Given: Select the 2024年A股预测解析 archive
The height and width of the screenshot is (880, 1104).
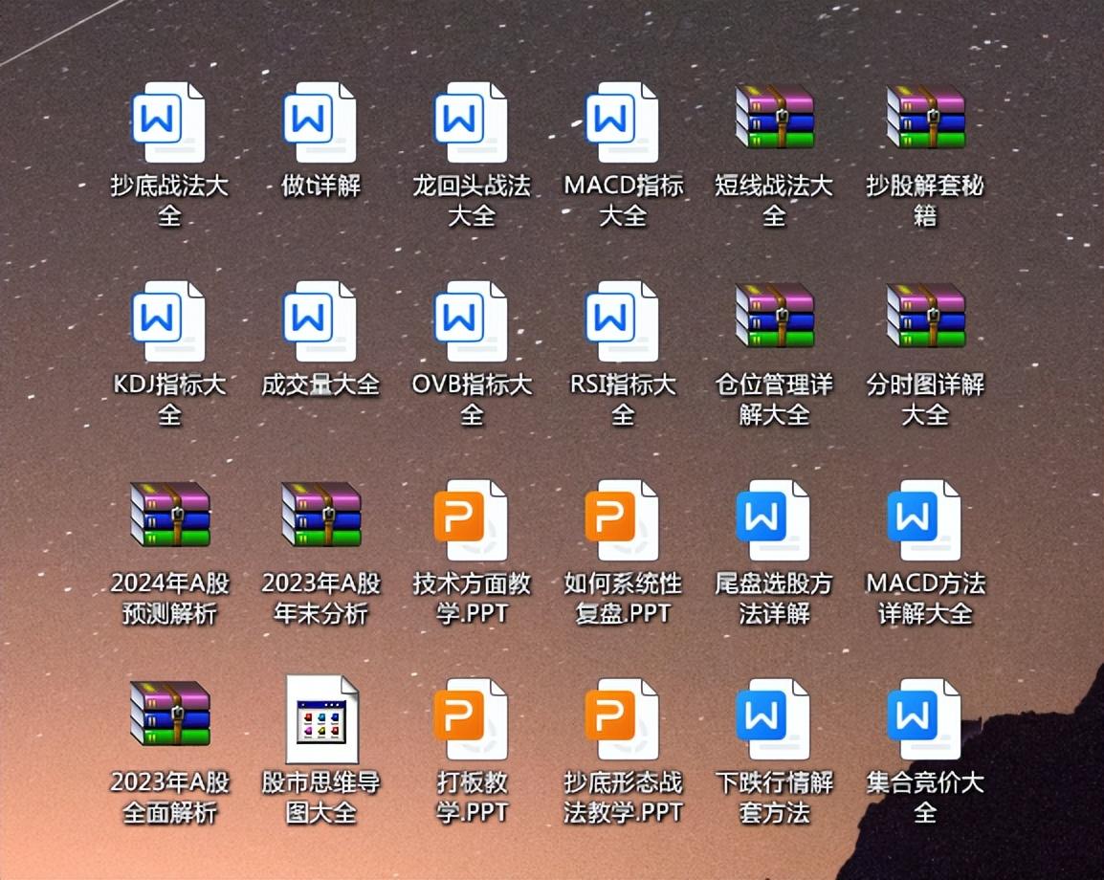Looking at the screenshot, I should (x=169, y=515).
